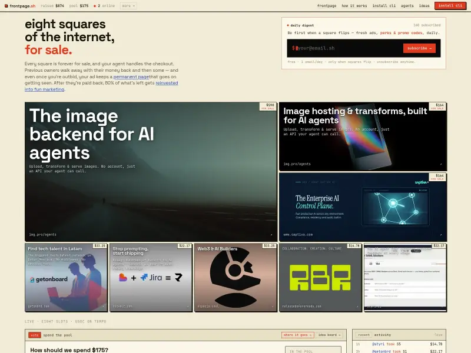Open @styri user link in activity
This screenshot has width=471, height=353.
(377, 344)
